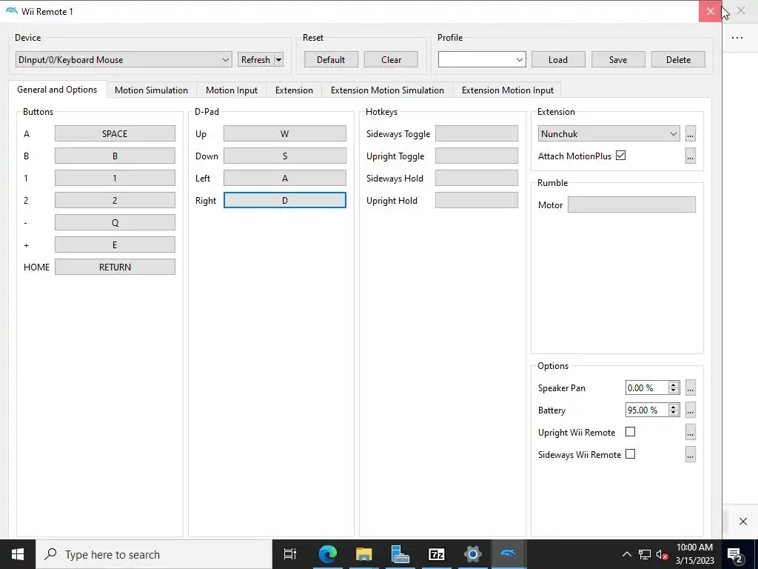Open advanced settings for Battery

tap(691, 410)
